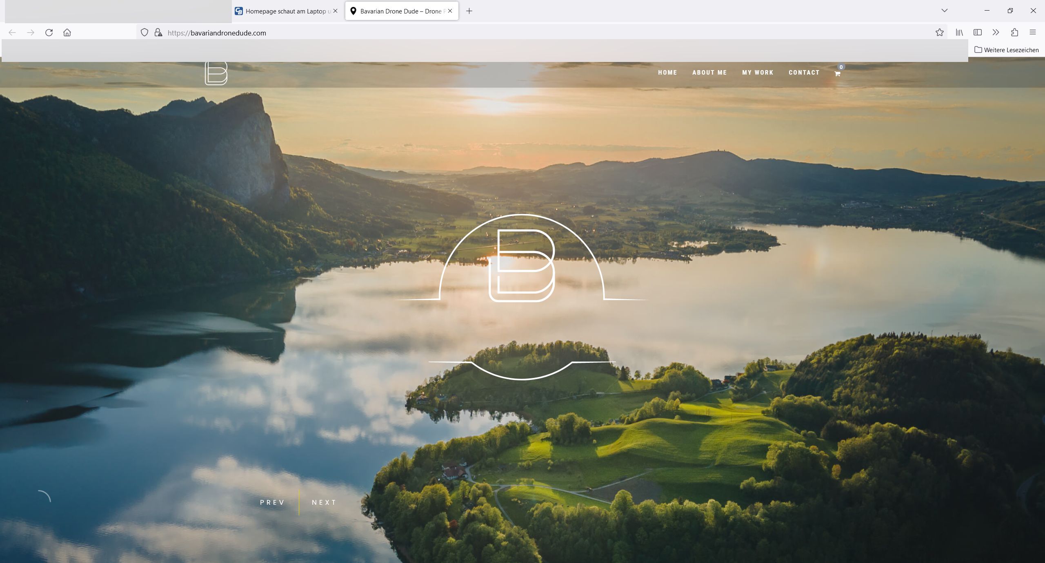Toggle the sidebar view icon
The height and width of the screenshot is (563, 1045).
977,33
